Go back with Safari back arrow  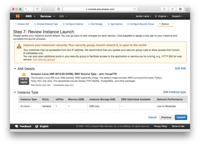[x=26, y=9]
